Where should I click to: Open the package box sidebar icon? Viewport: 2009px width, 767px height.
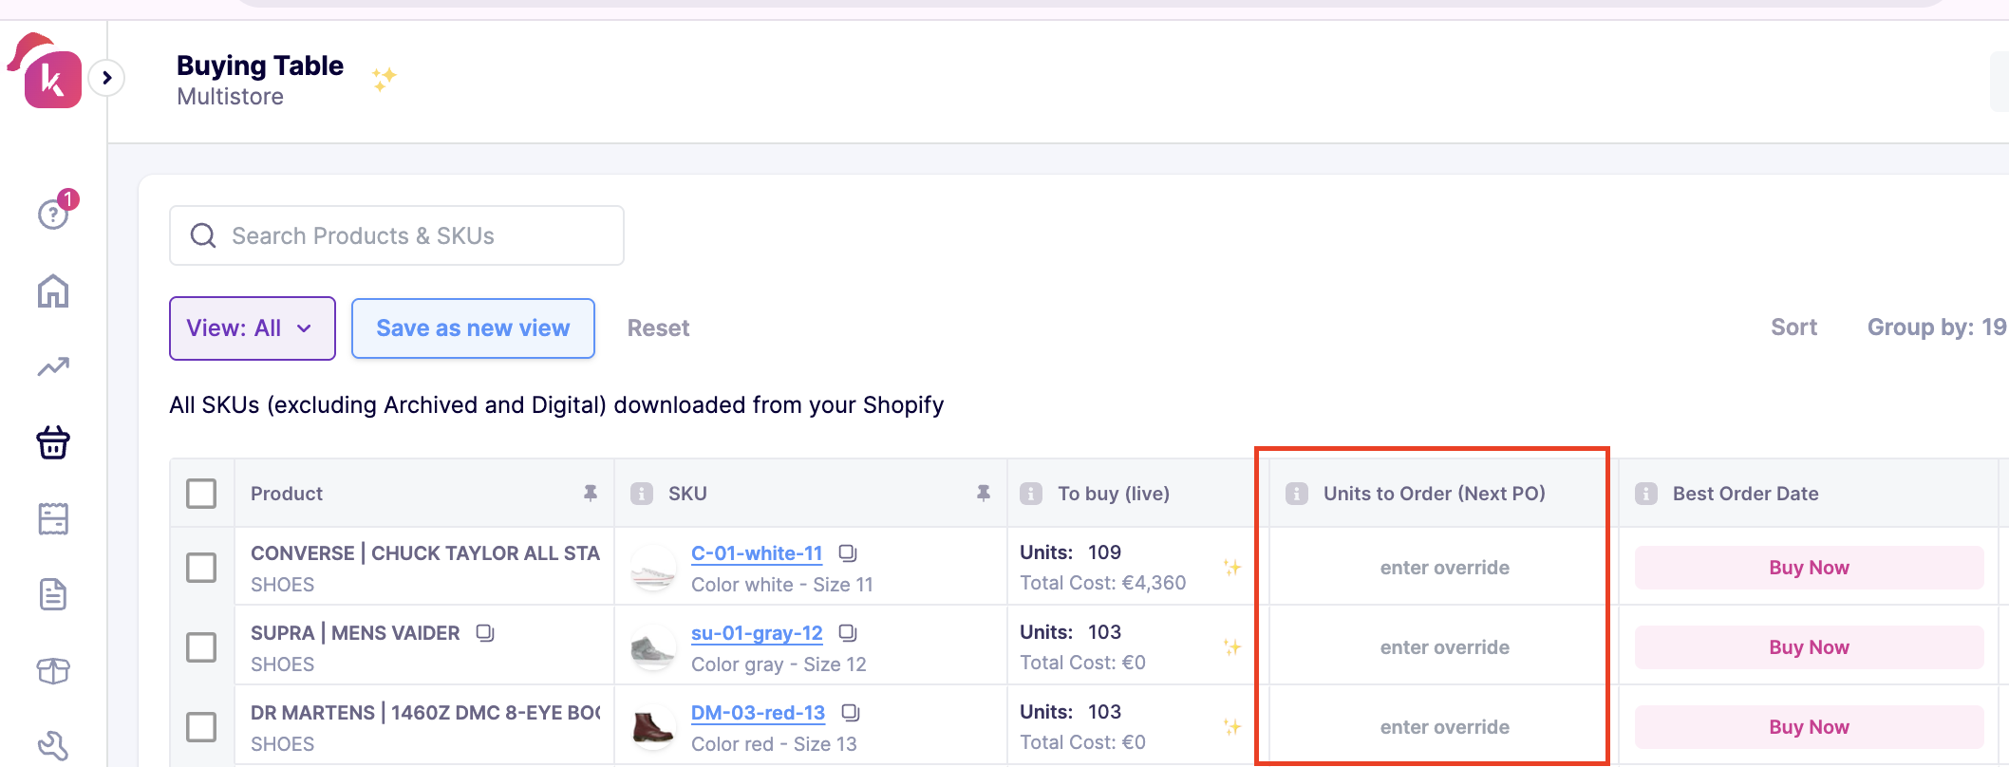click(53, 671)
